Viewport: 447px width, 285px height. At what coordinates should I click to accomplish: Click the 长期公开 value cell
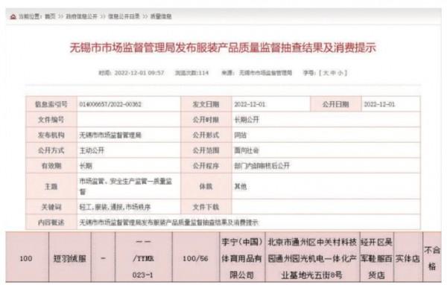coord(326,120)
